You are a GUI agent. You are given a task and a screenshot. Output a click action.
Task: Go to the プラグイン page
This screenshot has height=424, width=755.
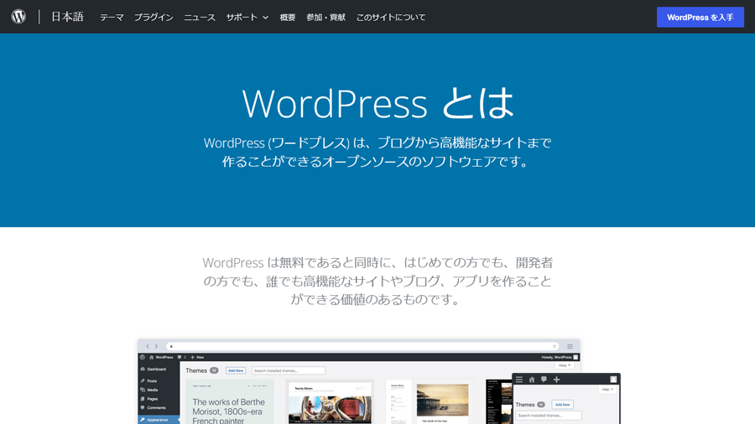click(154, 17)
